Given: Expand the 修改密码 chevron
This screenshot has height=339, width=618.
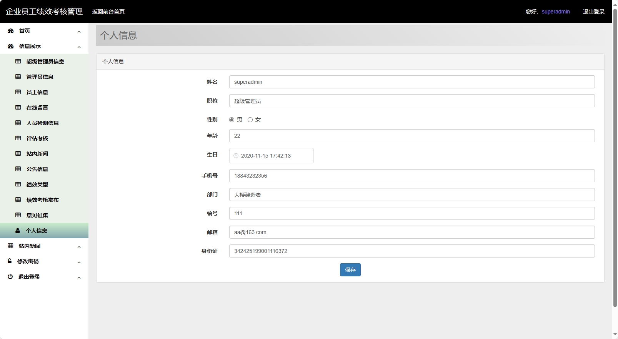Looking at the screenshot, I should click(x=79, y=262).
